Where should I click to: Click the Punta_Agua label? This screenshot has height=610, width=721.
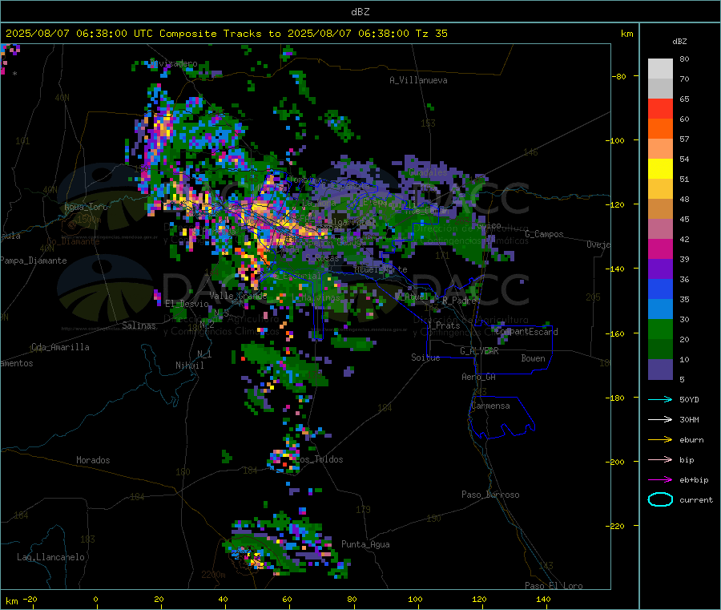point(365,545)
